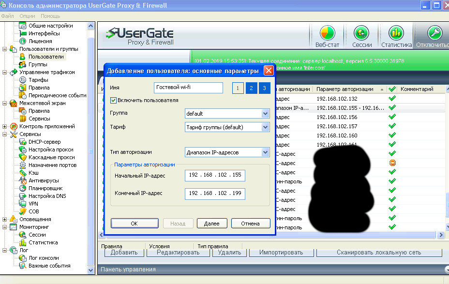Screen dimensions: 449x284
Task: Click the Сессии icon under Мониторинг
Action: tap(23, 235)
